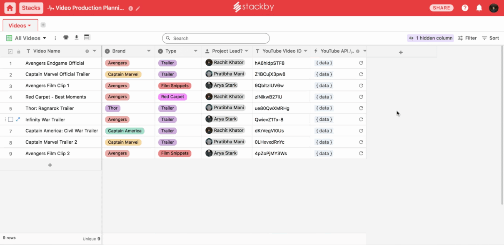Image resolution: width=504 pixels, height=245 pixels.
Task: Select video ID QwievZ1Tx-8 cell
Action: [x=281, y=120]
